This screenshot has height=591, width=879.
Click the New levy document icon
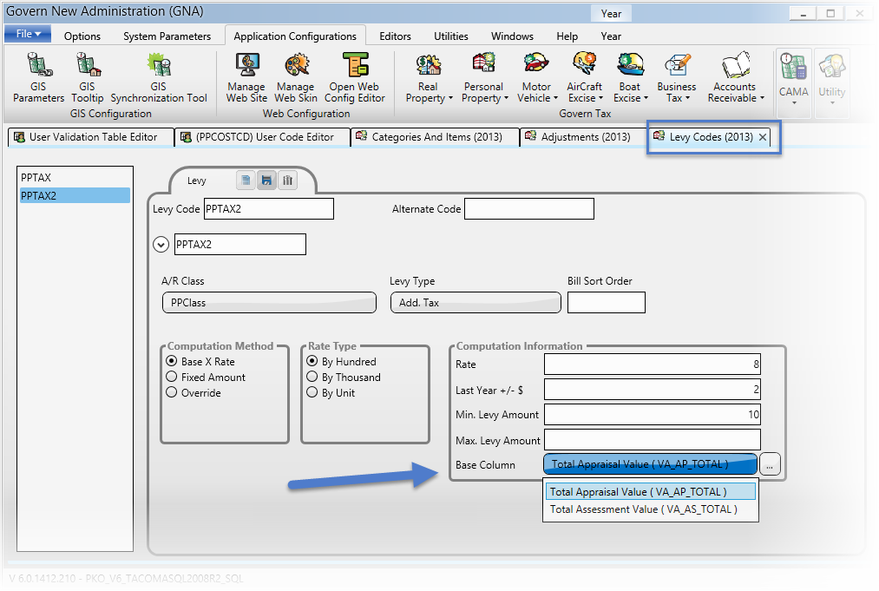(x=246, y=181)
